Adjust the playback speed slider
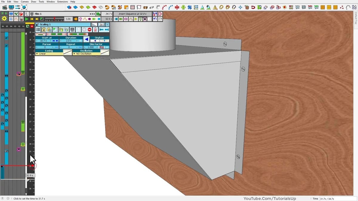Viewport: 358px width, 201px height. 54,19
